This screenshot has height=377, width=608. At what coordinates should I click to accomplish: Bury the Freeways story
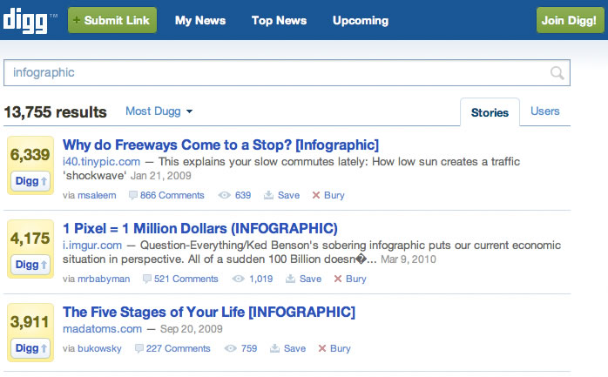pyautogui.click(x=328, y=196)
